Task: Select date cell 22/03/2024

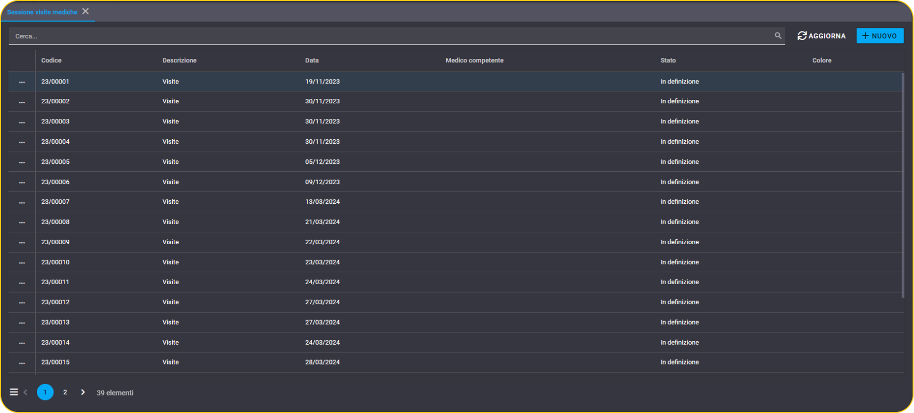Action: (x=322, y=242)
